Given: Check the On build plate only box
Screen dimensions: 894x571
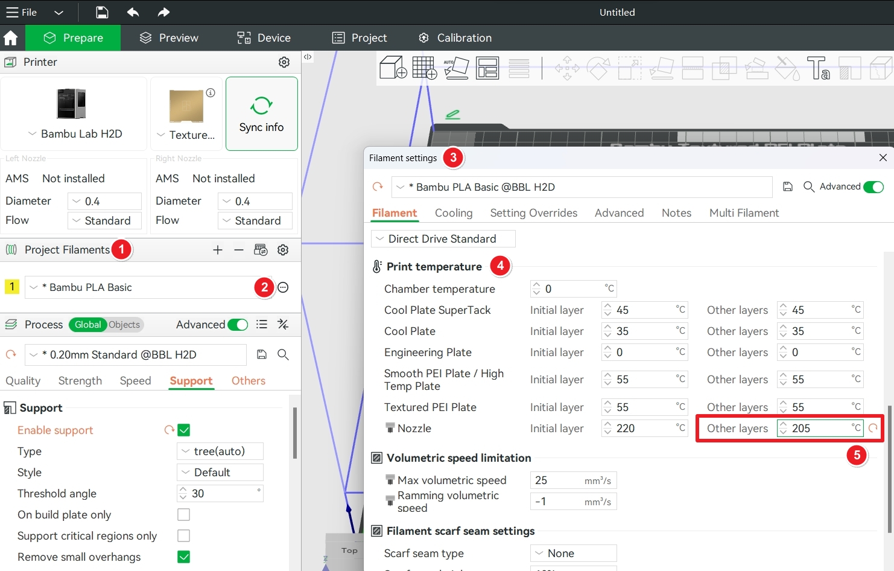Looking at the screenshot, I should coord(184,514).
